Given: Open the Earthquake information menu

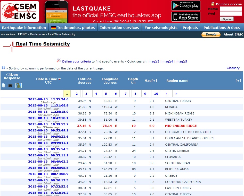Looking at the screenshot, I should pos(24,28).
